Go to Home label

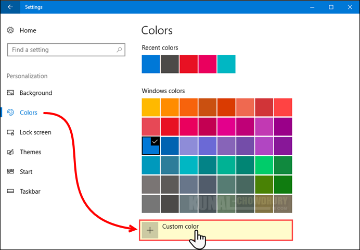[x=28, y=30]
